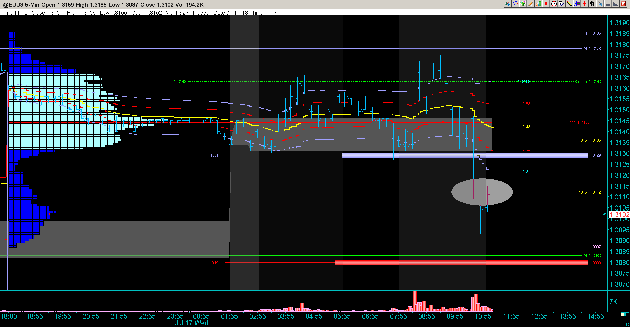This screenshot has height=327, width=630.
Task: Click the 'Time 11:15' data field
Action: (14, 13)
